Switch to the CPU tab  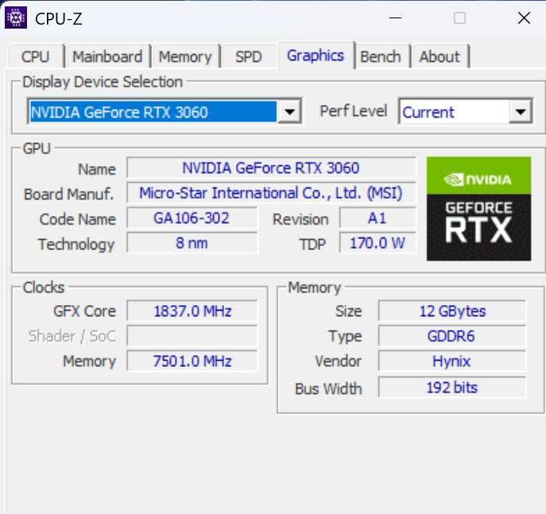36,56
